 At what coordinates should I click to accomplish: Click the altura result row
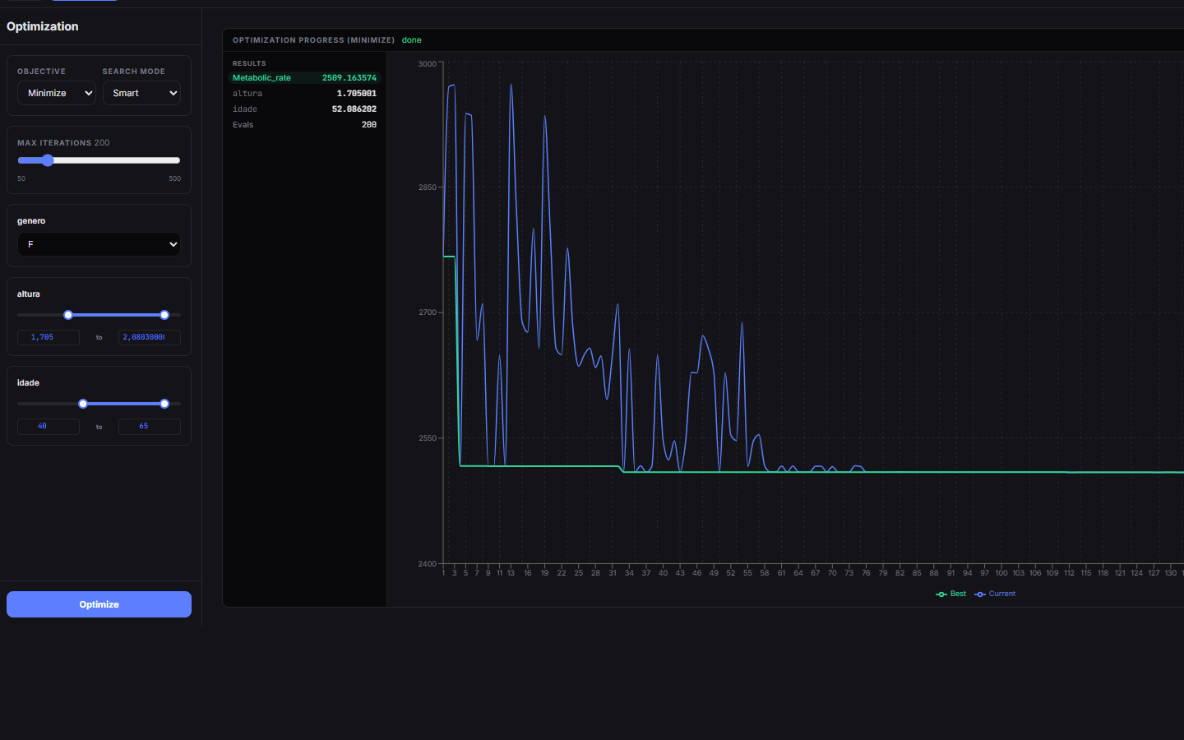[x=304, y=94]
